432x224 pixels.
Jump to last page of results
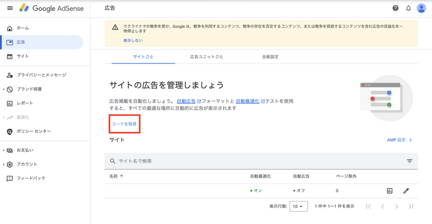tap(410, 206)
